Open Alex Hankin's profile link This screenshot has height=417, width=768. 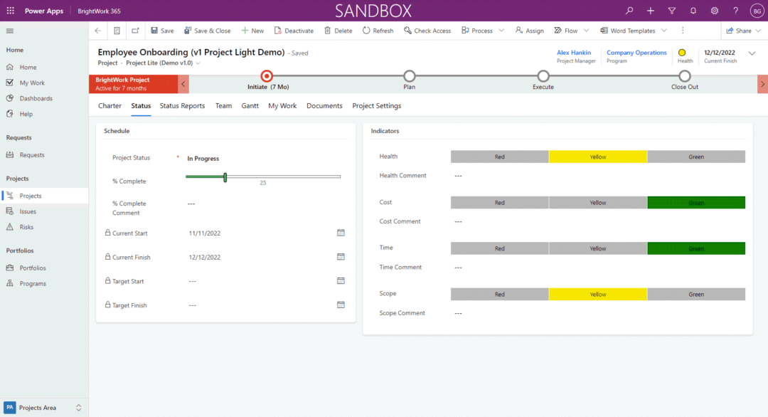coord(574,51)
